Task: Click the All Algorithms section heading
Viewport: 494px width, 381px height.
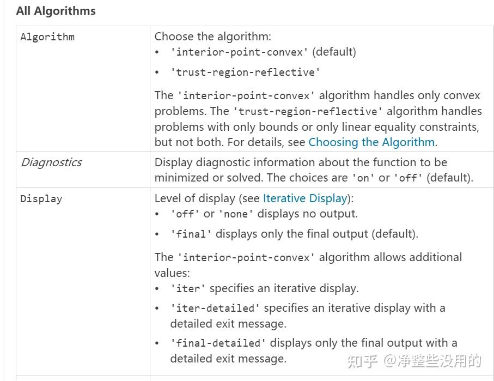Action: tap(56, 11)
